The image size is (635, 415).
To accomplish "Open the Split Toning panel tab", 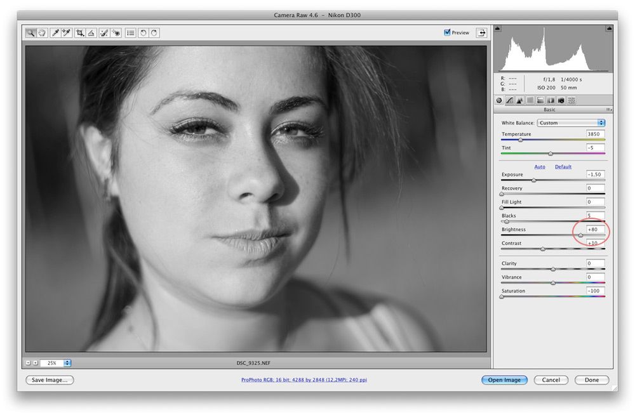I will pyautogui.click(x=540, y=100).
